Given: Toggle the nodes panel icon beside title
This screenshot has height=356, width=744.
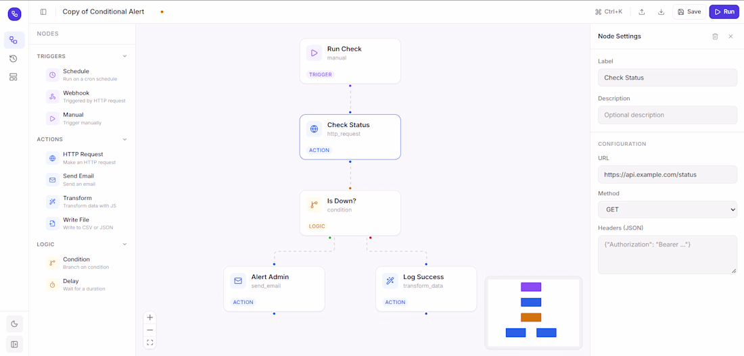Looking at the screenshot, I should tap(43, 12).
